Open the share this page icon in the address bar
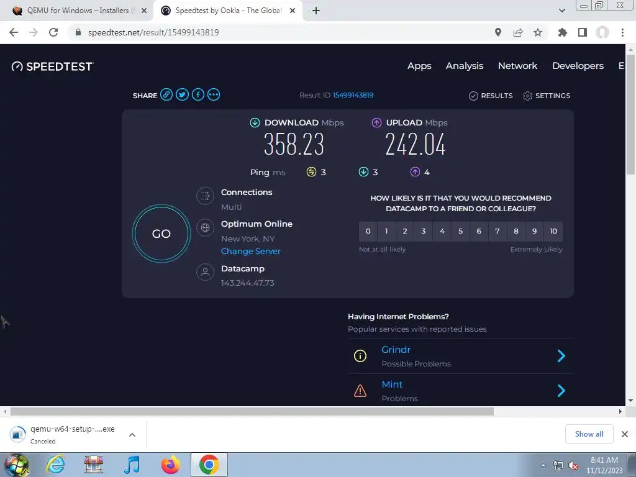636x477 pixels. (518, 32)
